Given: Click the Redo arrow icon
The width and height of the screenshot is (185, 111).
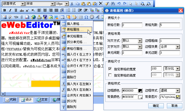Looking at the screenshot, I should click(125, 4).
